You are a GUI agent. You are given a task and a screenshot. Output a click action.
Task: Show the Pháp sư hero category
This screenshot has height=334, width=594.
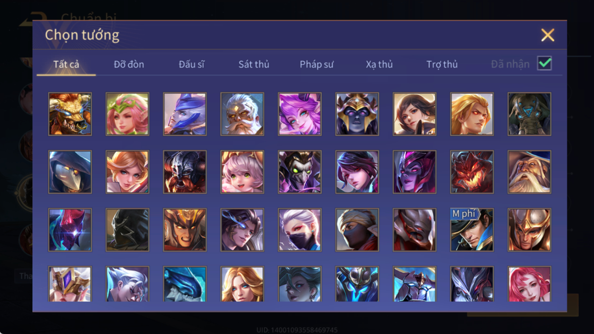(317, 64)
